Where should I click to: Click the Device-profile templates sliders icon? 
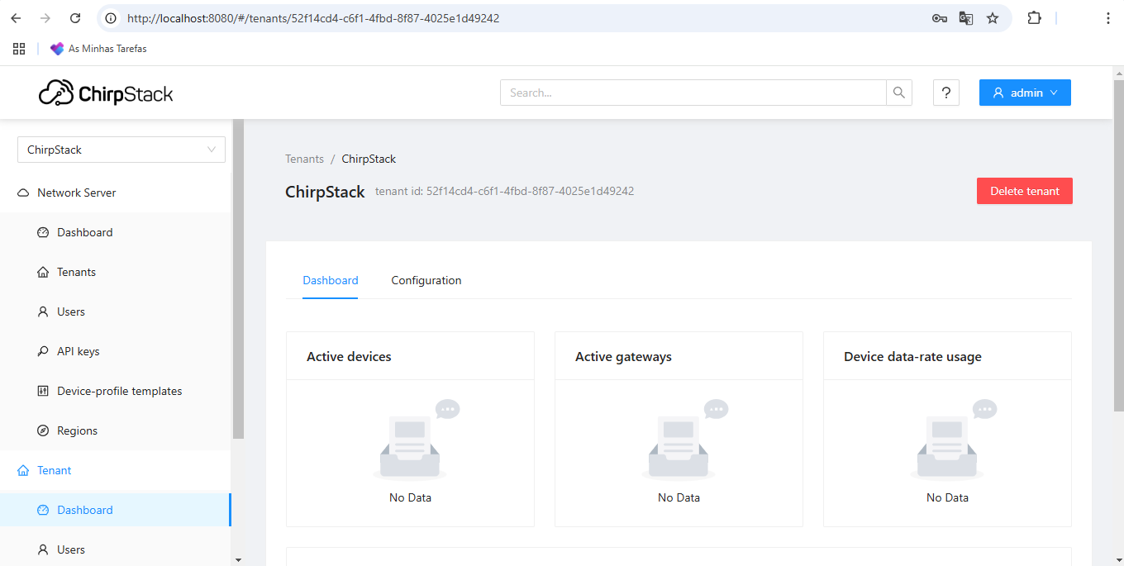[x=43, y=391]
